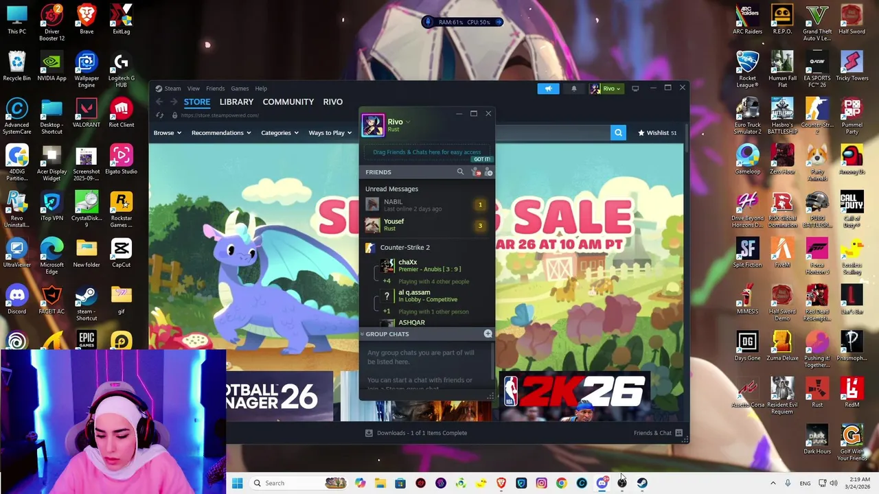
Task: Click the GOT IT! button
Action: point(481,159)
